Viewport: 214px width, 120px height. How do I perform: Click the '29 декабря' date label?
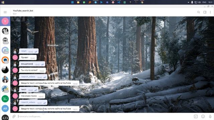click(53, 45)
